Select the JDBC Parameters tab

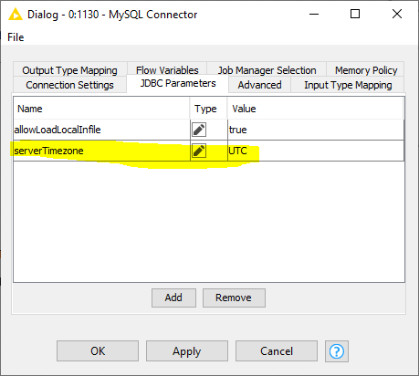[x=178, y=83]
